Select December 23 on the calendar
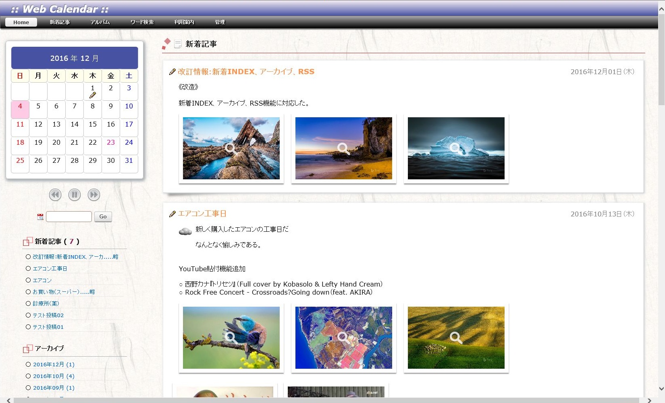Image resolution: width=665 pixels, height=403 pixels. 111,142
